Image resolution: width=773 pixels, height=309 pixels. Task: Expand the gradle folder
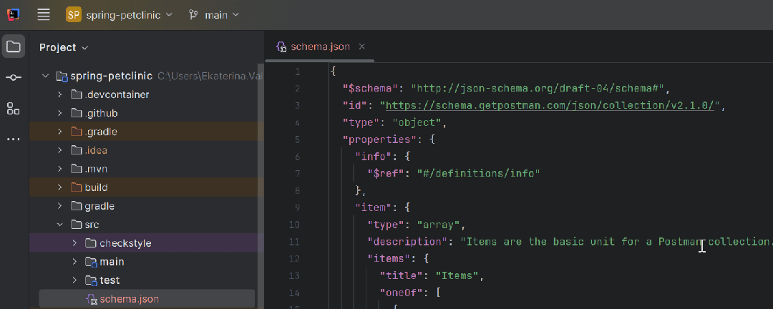pos(59,206)
